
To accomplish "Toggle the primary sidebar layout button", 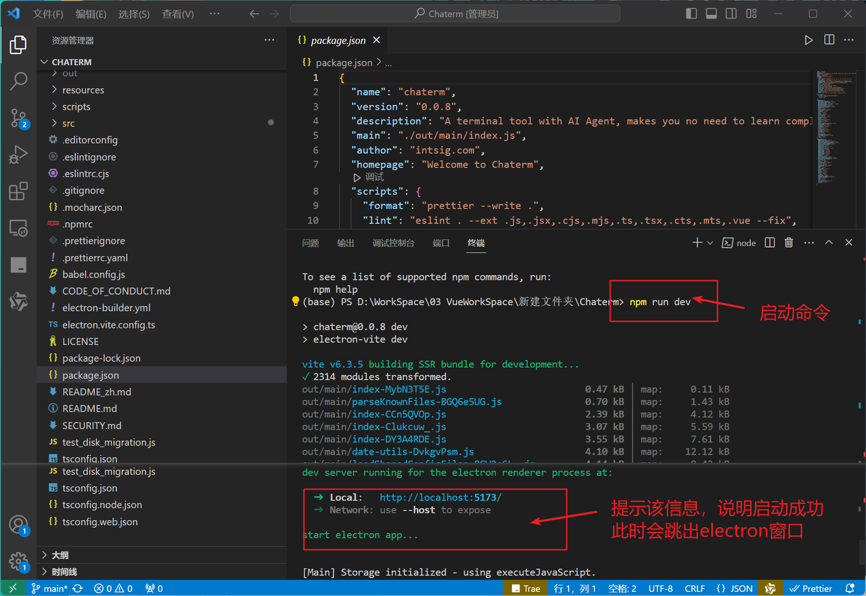I will (x=691, y=14).
